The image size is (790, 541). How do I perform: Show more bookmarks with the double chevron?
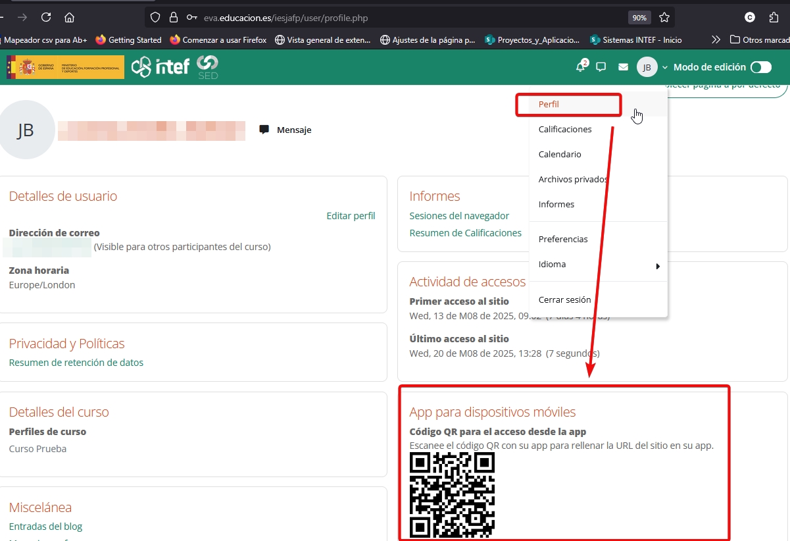click(x=716, y=39)
